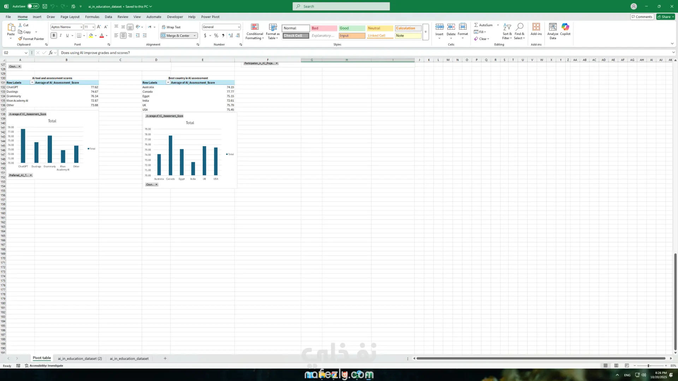Open the font color picker arrow

tap(107, 36)
